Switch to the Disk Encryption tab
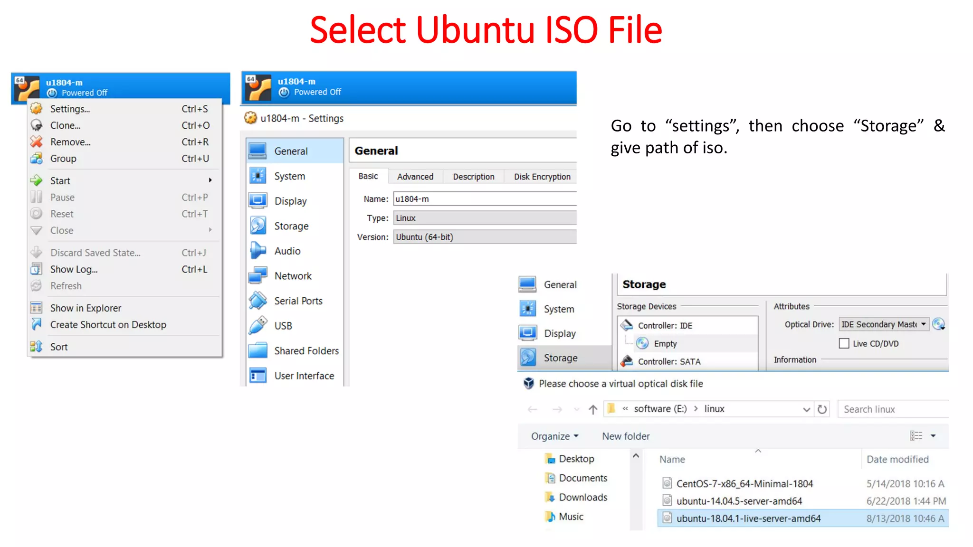This screenshot has height=547, width=973. pos(542,177)
